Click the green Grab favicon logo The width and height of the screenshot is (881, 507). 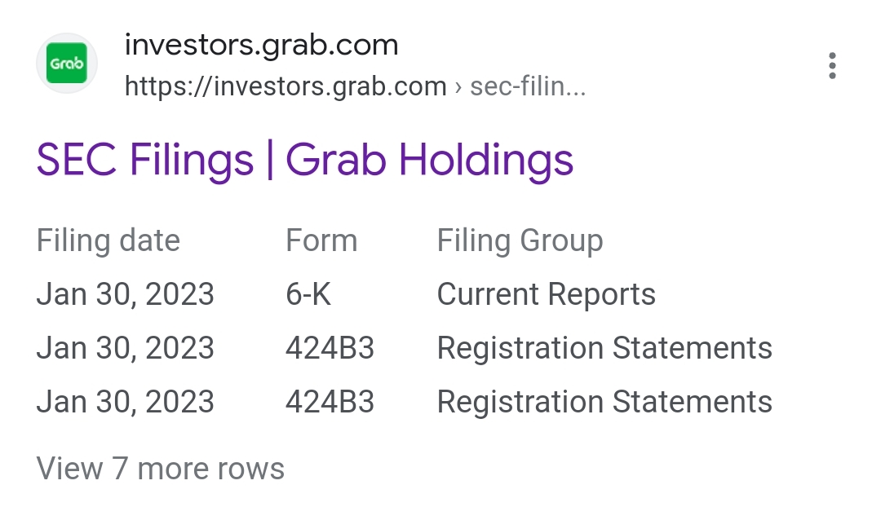67,63
